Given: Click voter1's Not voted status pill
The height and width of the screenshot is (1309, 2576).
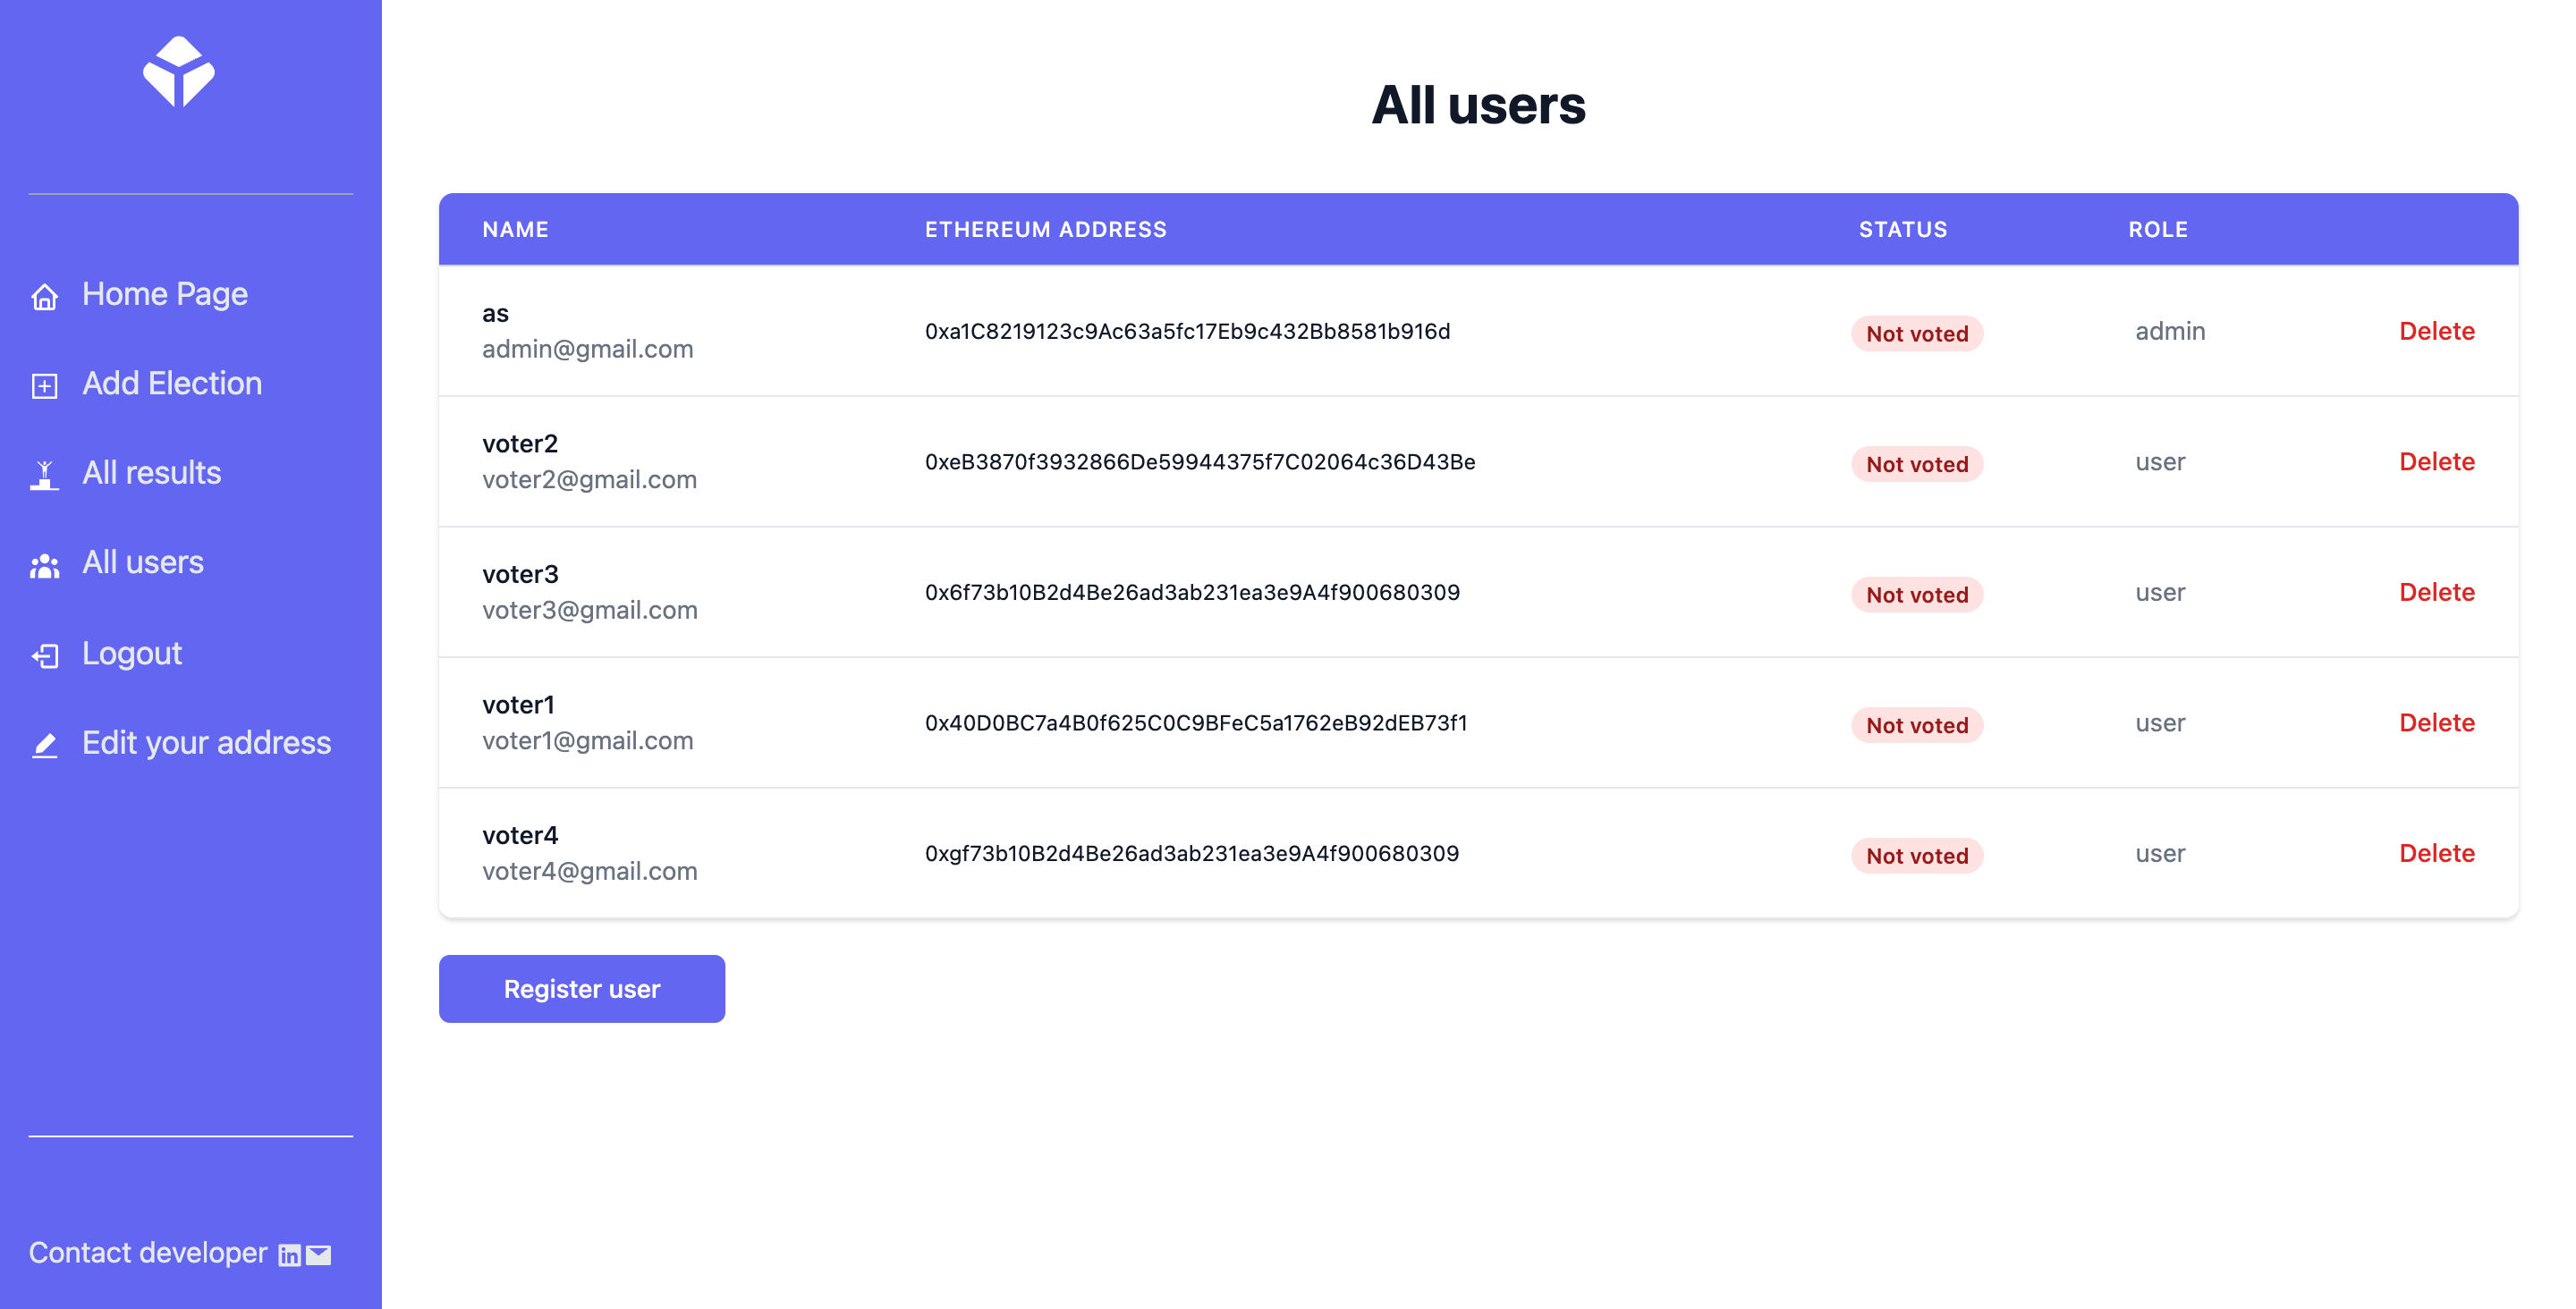Looking at the screenshot, I should pyautogui.click(x=1916, y=725).
